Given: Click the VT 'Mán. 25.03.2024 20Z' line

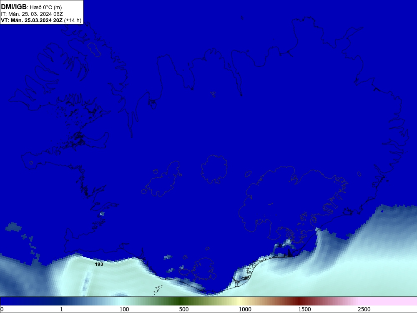Looking at the screenshot, I should [x=32, y=20].
